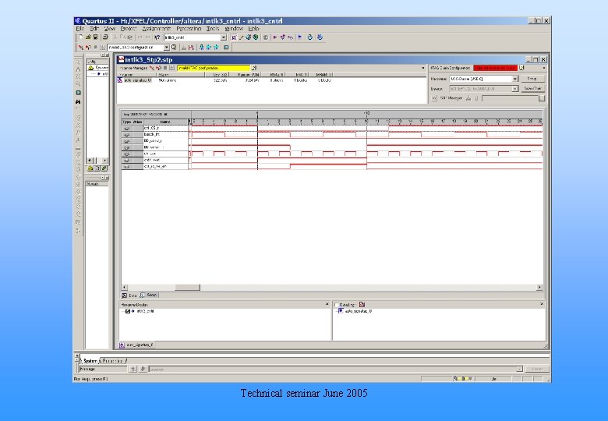Click the Open file toolbar icon

(88, 37)
